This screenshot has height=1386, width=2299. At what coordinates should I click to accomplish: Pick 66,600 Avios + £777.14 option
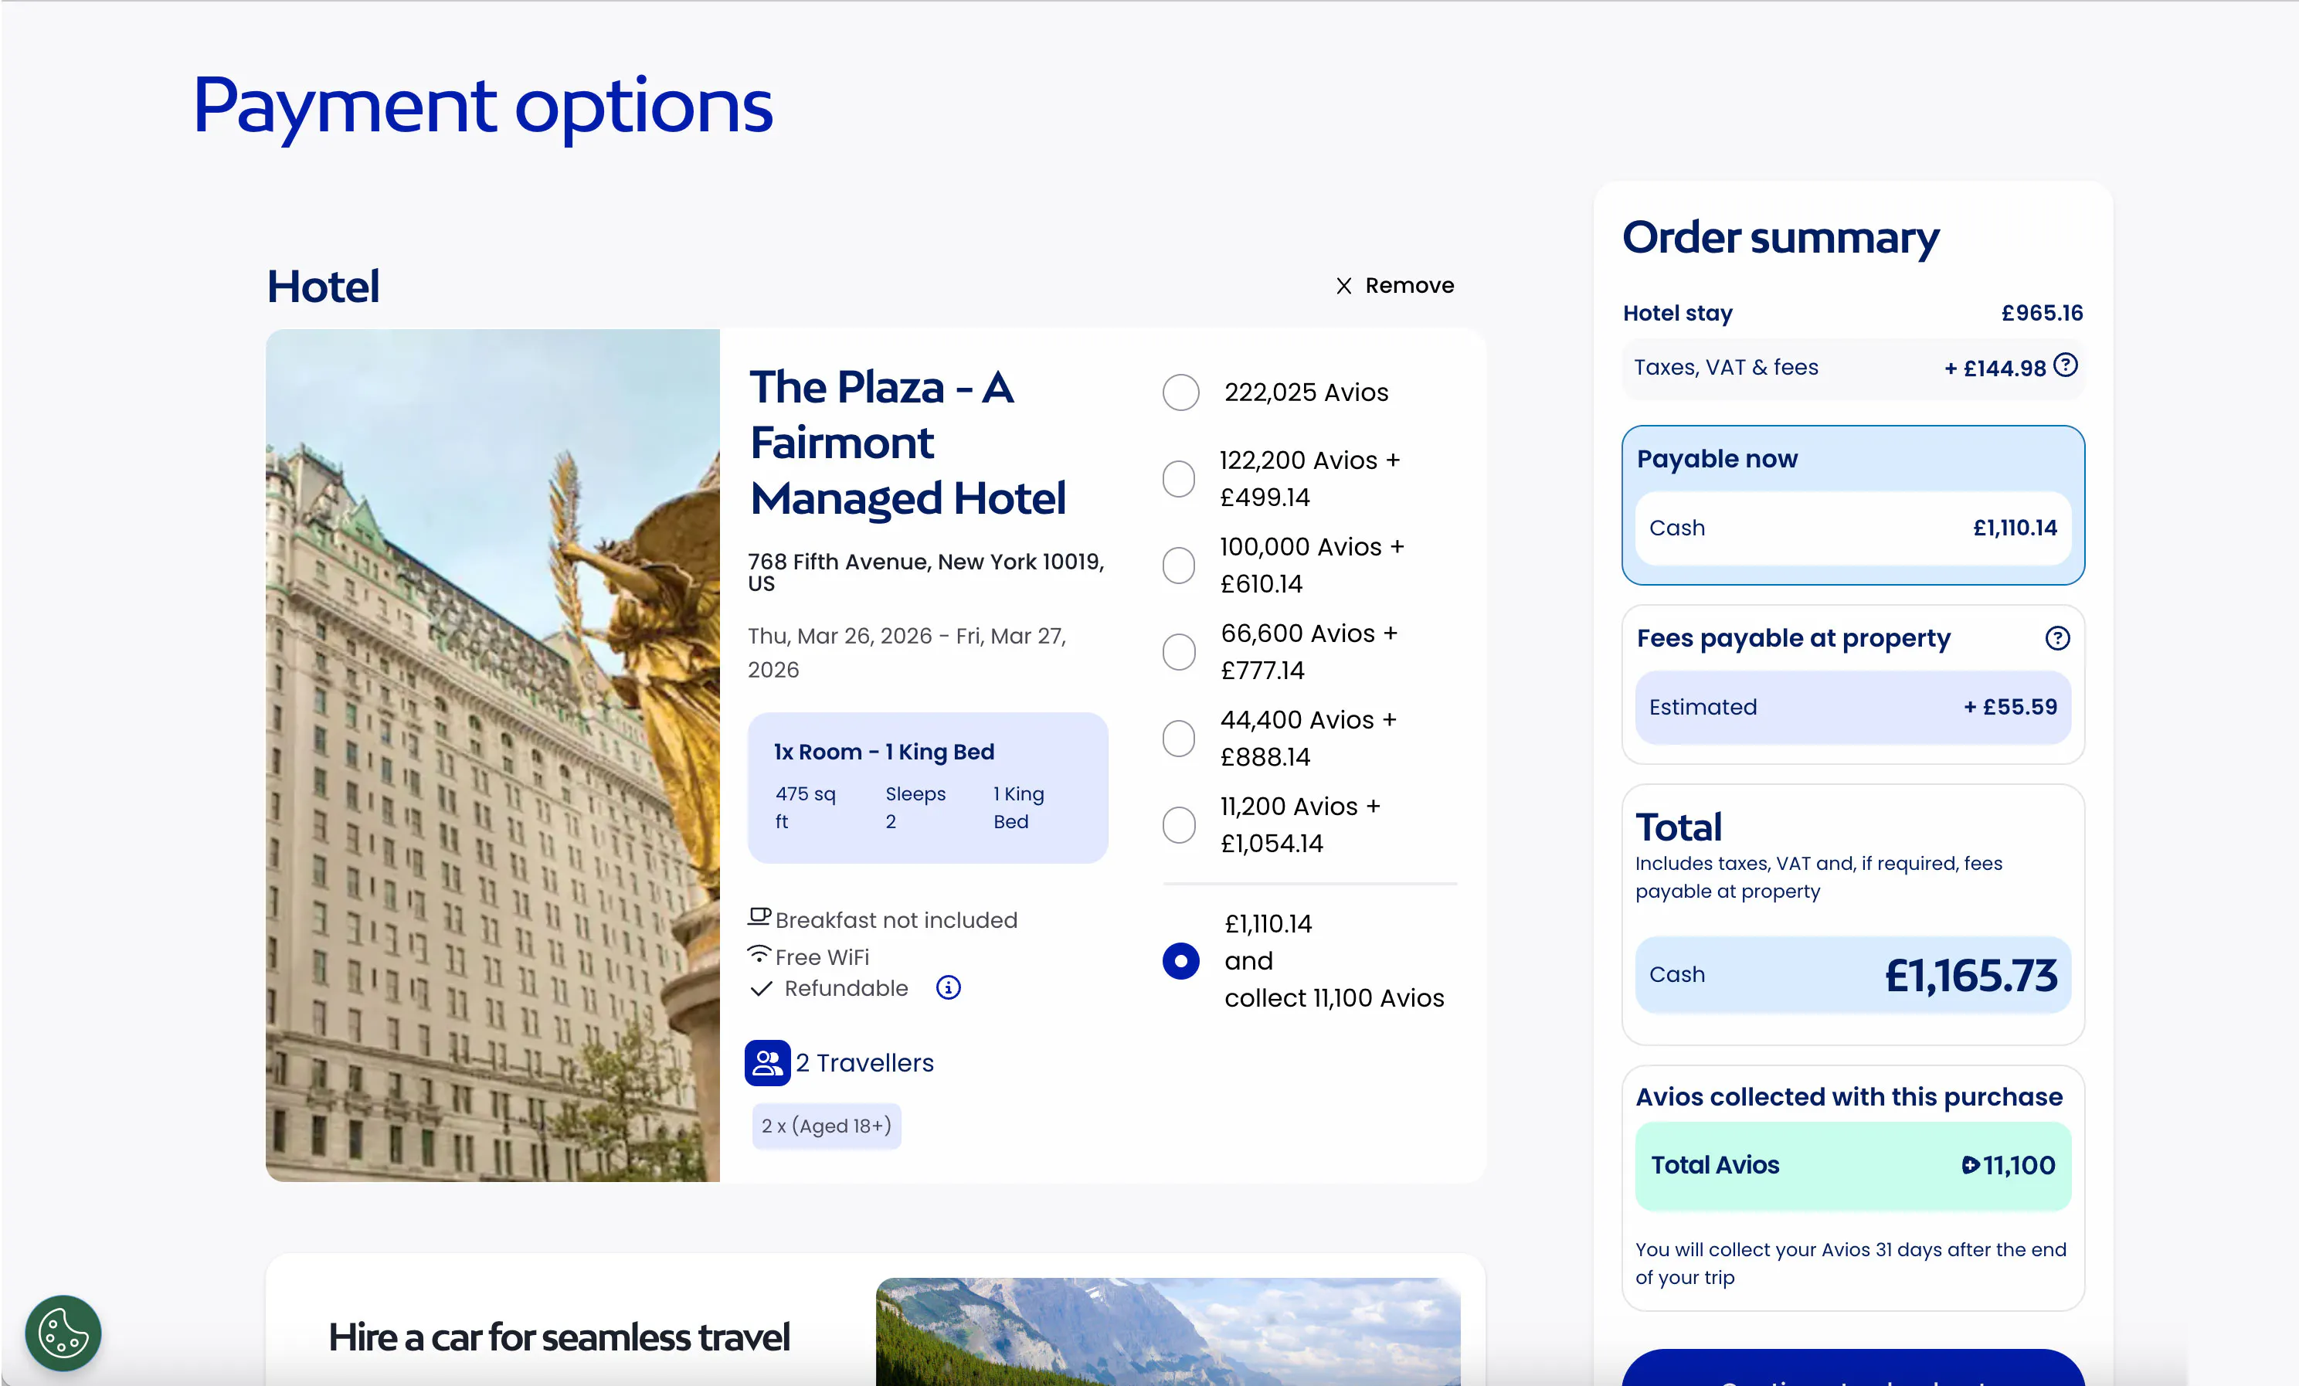pyautogui.click(x=1178, y=651)
